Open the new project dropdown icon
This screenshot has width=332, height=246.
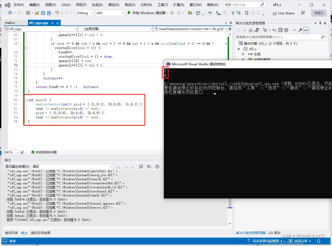[x=29, y=13]
